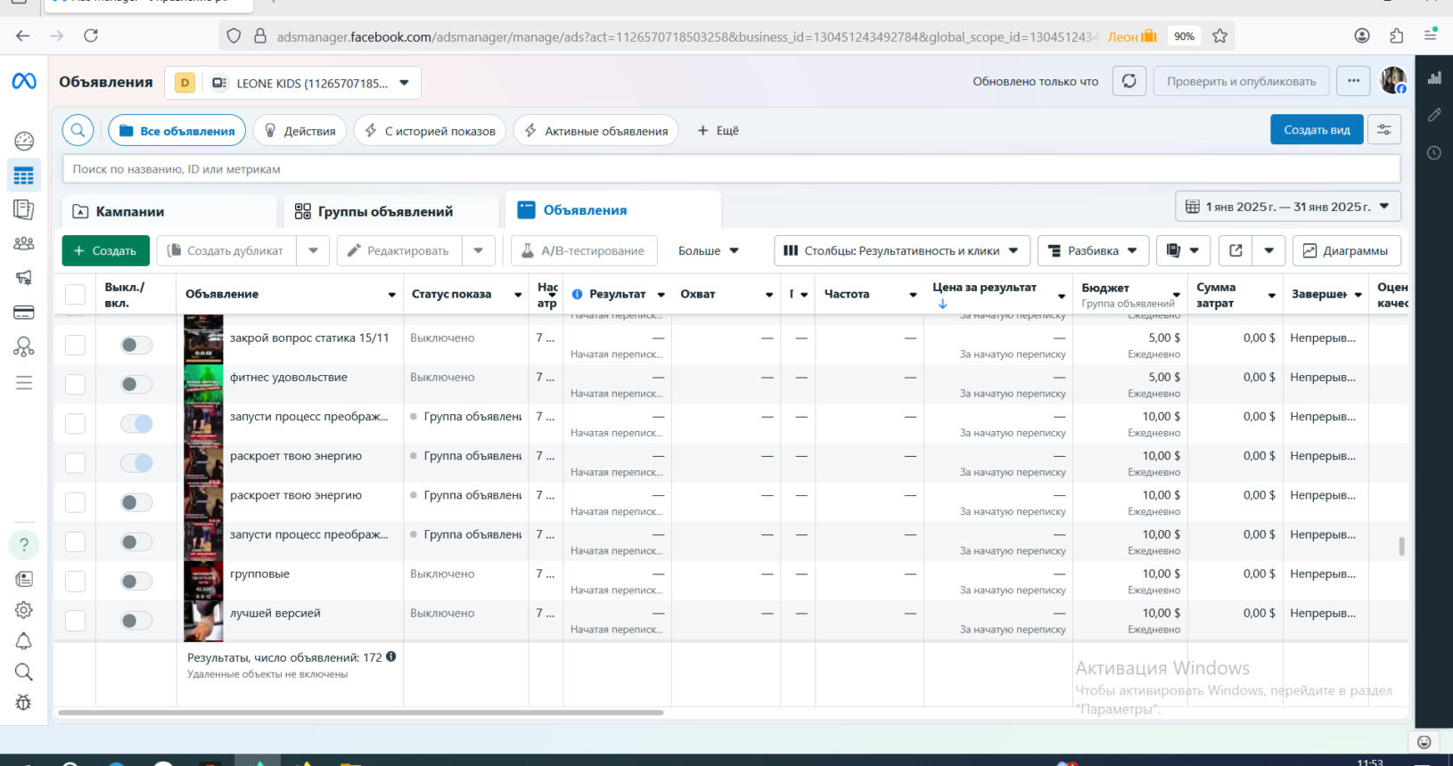
Task: Enable the 'фитнес удовольствие' ad switch
Action: [x=136, y=385]
